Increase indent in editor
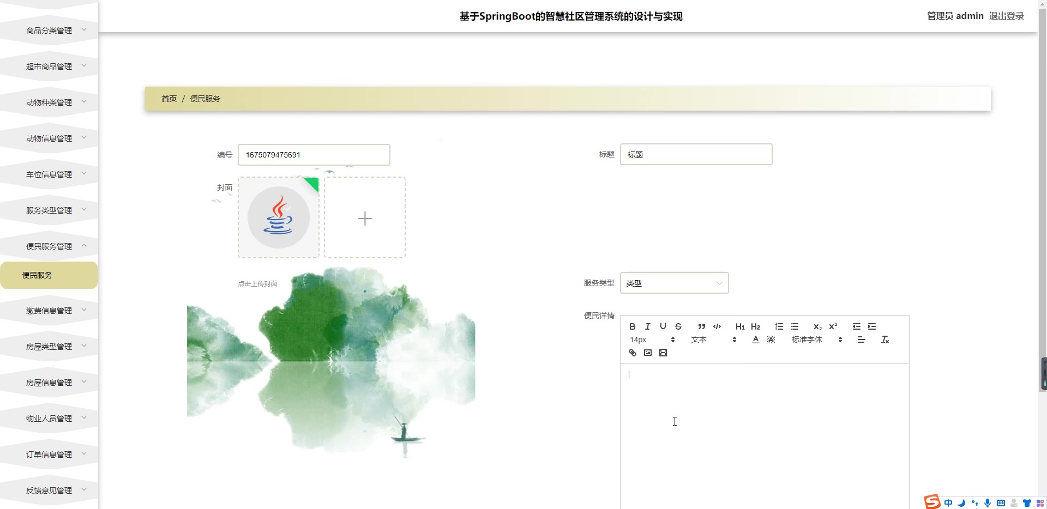The height and width of the screenshot is (509, 1047). pyautogui.click(x=872, y=326)
